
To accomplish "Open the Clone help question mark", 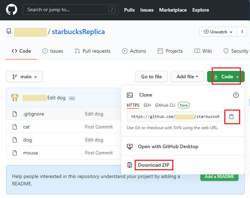I will (236, 95).
